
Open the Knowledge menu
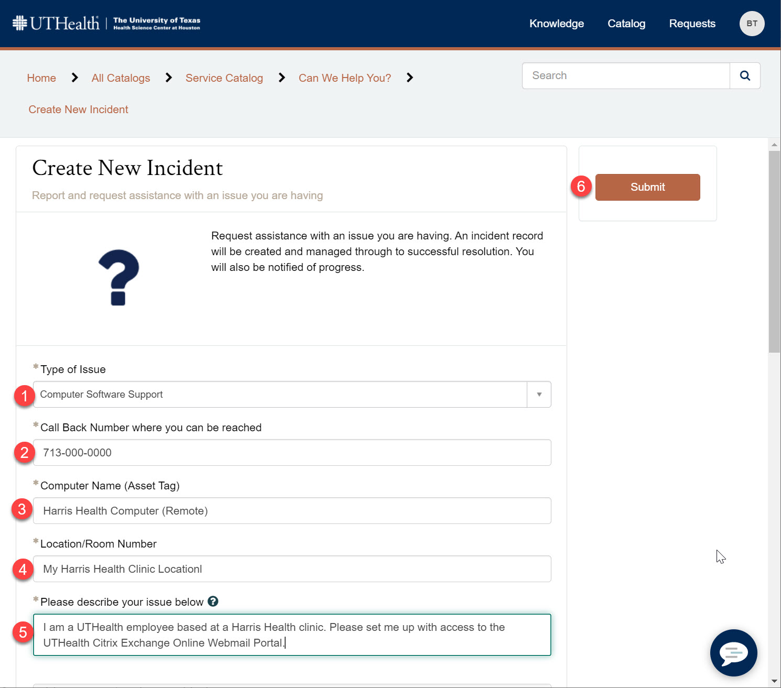pyautogui.click(x=556, y=24)
